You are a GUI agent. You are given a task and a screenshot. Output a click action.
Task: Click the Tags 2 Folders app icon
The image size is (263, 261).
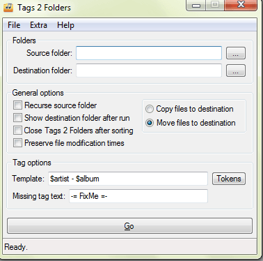point(8,7)
